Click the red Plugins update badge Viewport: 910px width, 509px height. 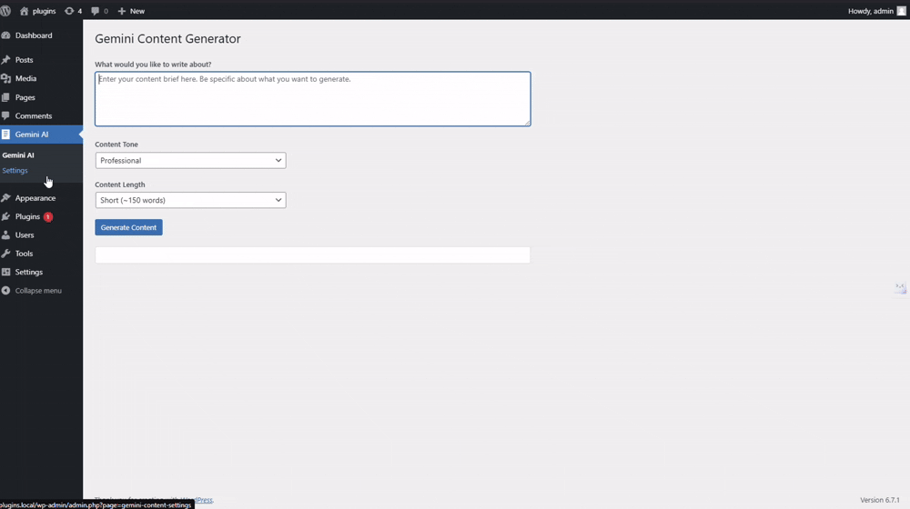click(48, 217)
